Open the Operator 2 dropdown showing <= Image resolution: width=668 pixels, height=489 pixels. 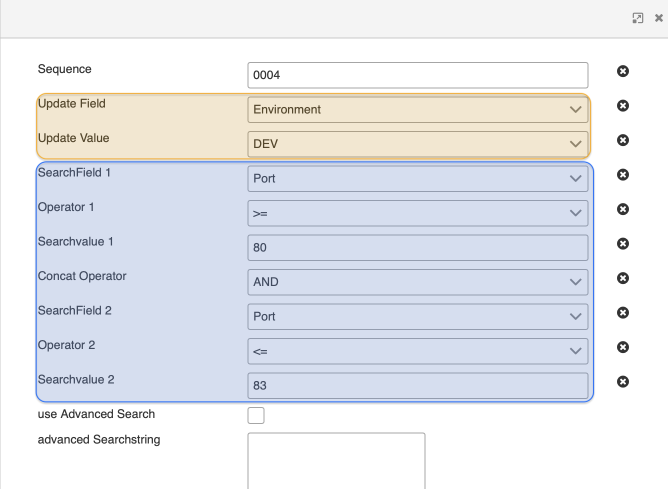(x=417, y=351)
